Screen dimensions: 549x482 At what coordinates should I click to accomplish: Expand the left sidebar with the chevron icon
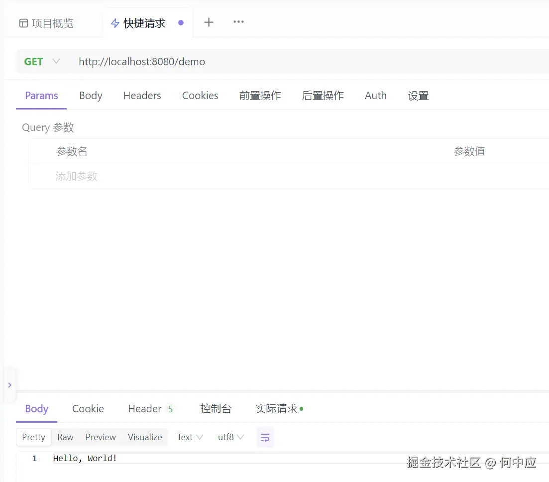[9, 384]
